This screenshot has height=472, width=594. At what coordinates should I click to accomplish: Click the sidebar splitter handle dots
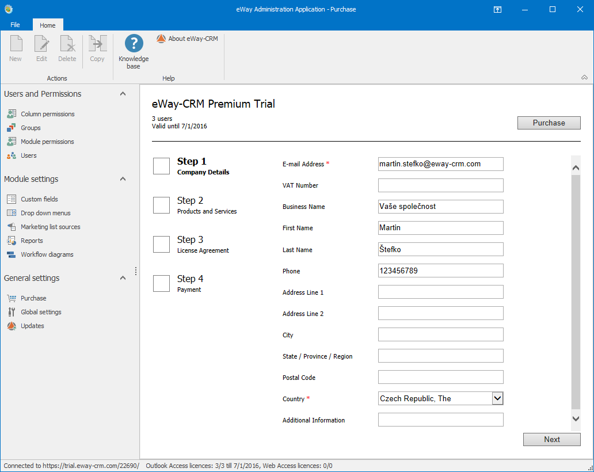(x=136, y=271)
